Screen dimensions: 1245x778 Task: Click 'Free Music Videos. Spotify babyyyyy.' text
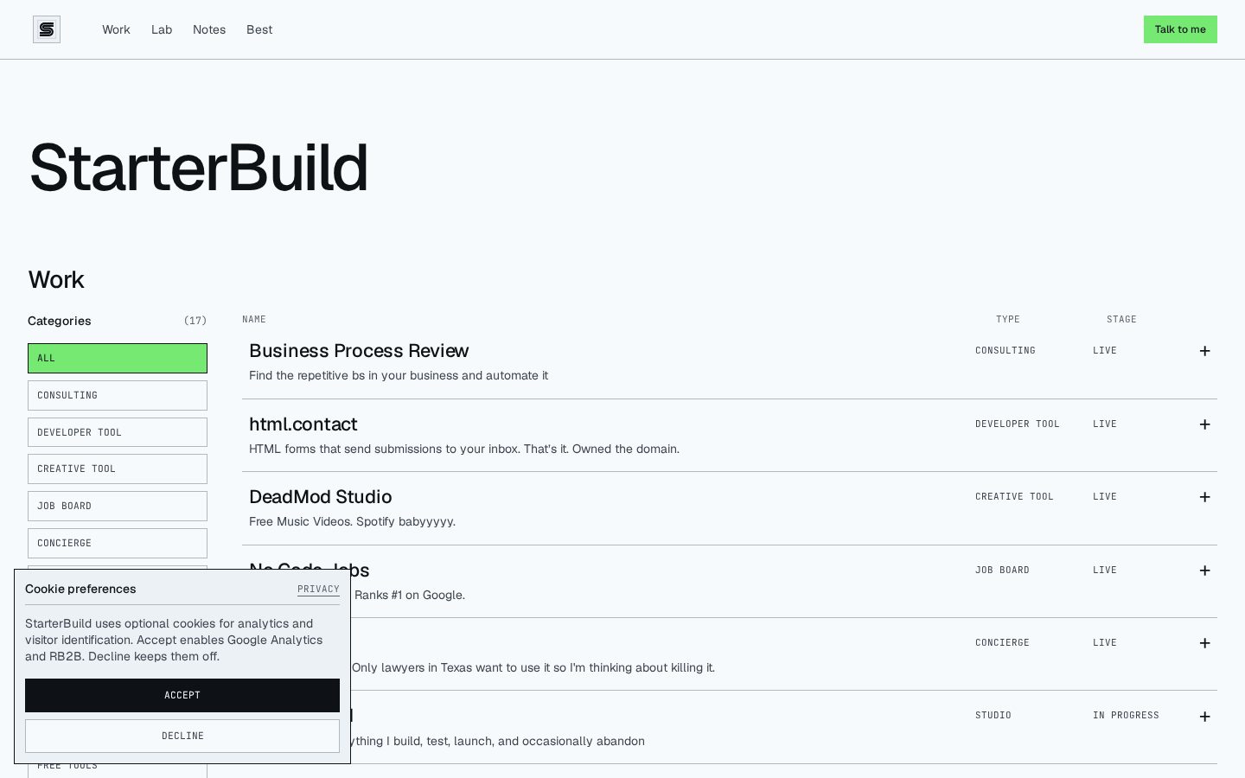352,521
